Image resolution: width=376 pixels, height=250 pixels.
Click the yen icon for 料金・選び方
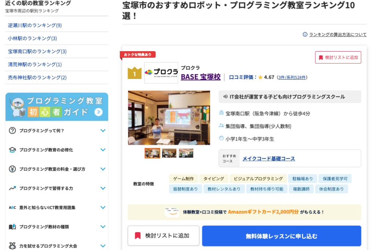click(x=12, y=169)
